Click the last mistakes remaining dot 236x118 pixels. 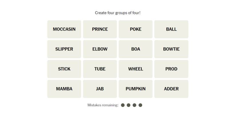[140, 105]
